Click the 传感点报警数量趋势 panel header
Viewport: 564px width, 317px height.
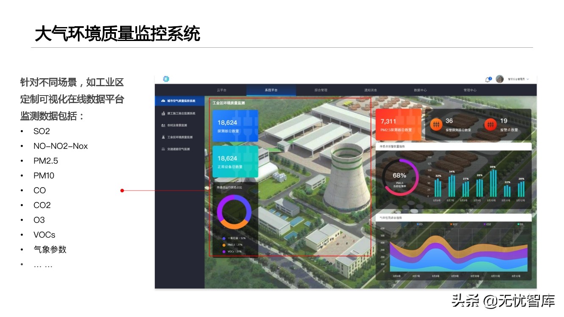(x=453, y=147)
